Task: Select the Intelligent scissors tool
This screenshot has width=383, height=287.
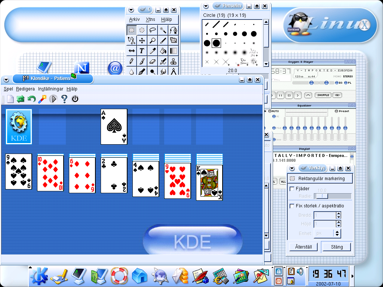Action: (x=131, y=40)
